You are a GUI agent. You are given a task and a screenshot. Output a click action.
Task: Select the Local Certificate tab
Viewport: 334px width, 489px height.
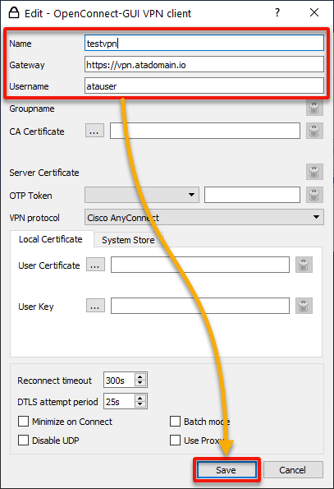point(51,239)
